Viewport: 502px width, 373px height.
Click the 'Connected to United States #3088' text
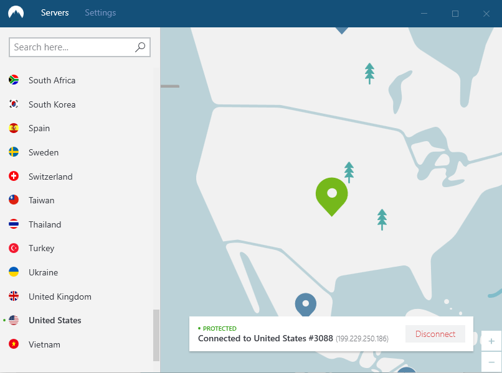[265, 338]
